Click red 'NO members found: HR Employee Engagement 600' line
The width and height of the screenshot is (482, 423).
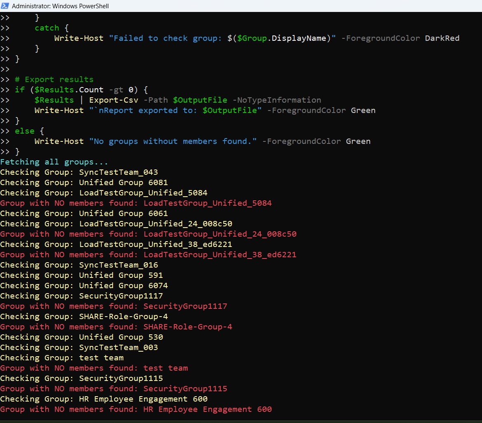[136, 409]
